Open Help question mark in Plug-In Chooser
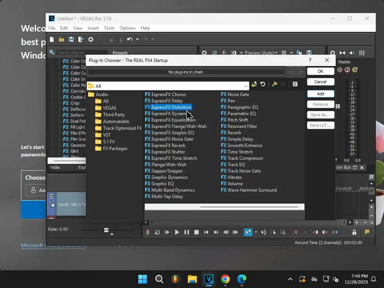384x288 pixels. click(x=310, y=60)
